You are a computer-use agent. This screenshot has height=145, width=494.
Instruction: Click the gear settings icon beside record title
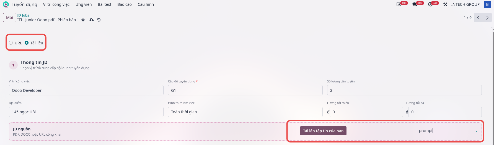pyautogui.click(x=83, y=20)
